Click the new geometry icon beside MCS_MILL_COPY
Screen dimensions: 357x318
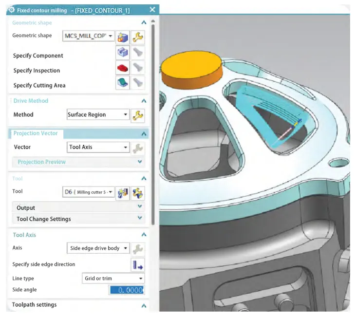122,36
